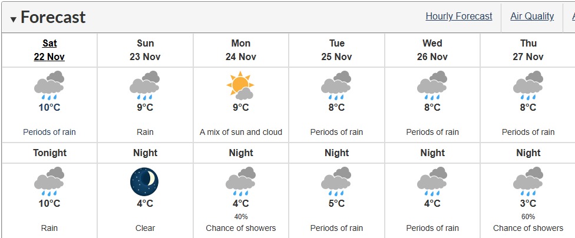Image resolution: width=575 pixels, height=238 pixels.
Task: Click Wednesday night's rain icon
Action: tap(432, 181)
